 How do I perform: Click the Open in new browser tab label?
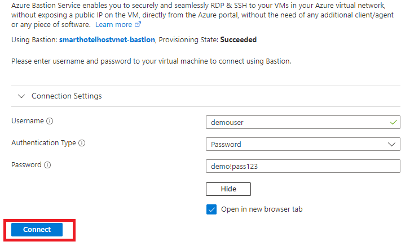click(x=262, y=209)
